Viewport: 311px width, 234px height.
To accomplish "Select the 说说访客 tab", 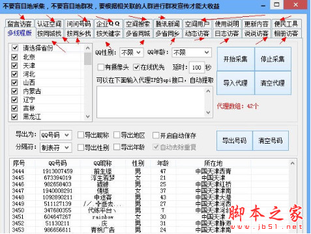I will [x=256, y=34].
